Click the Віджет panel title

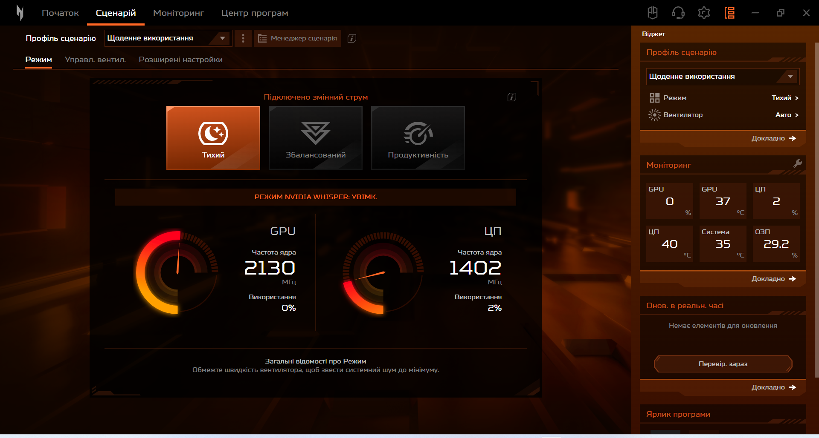[x=653, y=34]
